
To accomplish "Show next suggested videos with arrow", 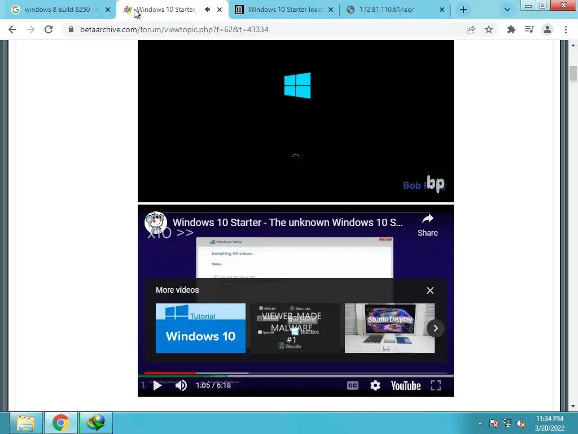I will 435,328.
